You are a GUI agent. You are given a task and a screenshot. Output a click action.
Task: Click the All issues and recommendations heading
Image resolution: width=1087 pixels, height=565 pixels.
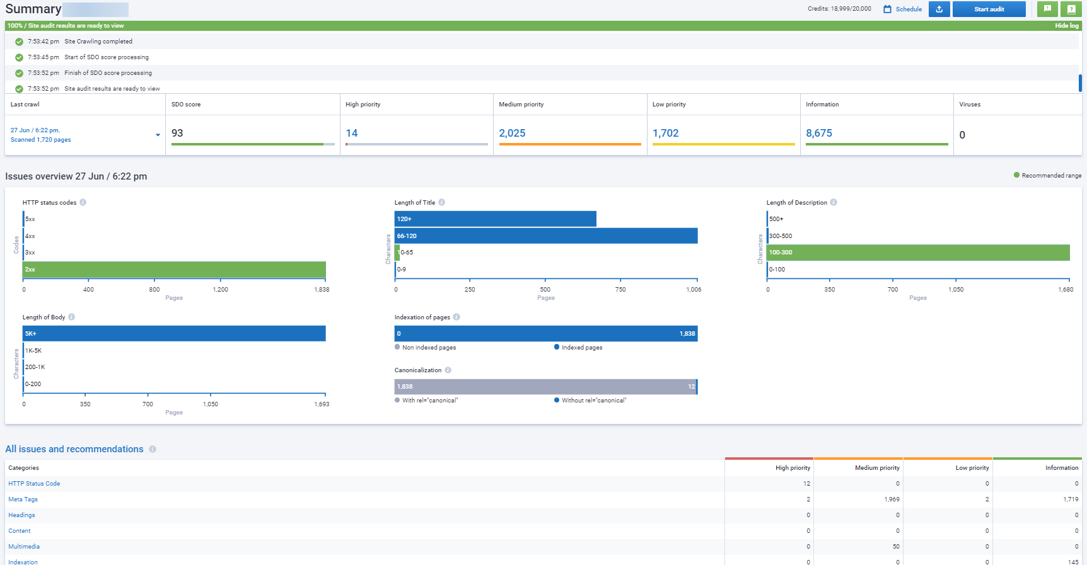coord(74,449)
